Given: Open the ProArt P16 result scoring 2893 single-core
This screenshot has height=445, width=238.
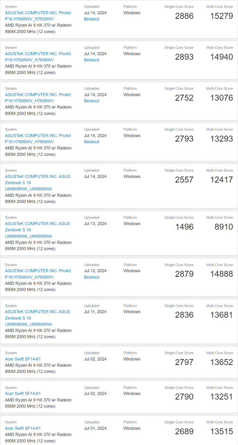Looking at the screenshot, I should (38, 57).
